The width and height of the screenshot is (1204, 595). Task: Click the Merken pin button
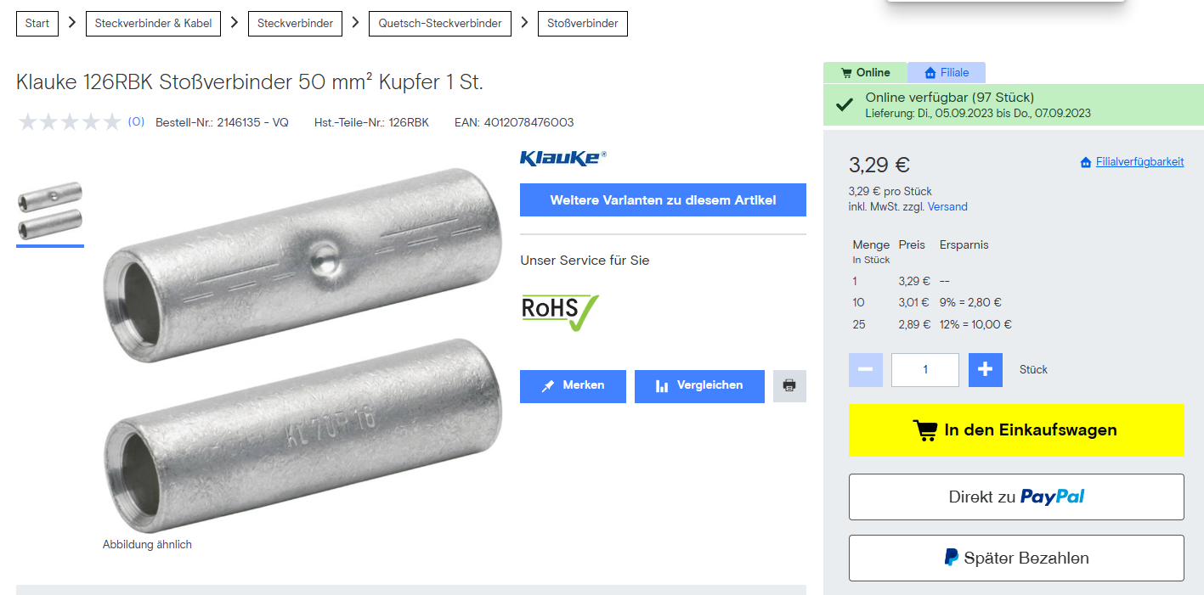coord(573,386)
